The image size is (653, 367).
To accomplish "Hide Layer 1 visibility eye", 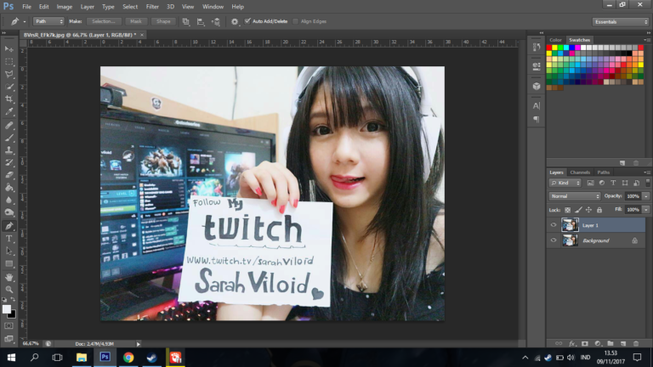I will tap(554, 225).
